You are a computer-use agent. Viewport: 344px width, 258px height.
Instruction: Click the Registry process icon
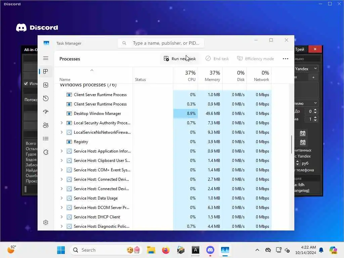[69, 142]
